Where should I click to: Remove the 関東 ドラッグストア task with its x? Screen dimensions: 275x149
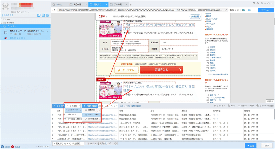tap(47, 31)
